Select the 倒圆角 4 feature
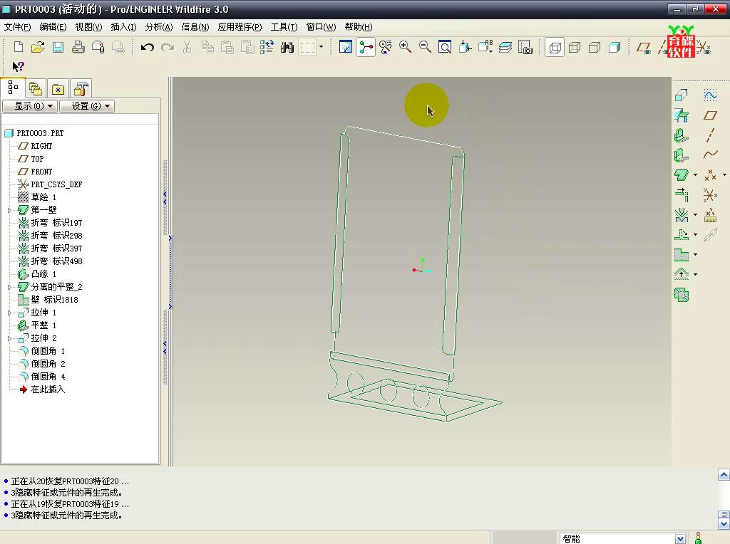This screenshot has width=730, height=544. click(x=48, y=377)
